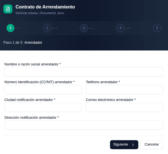Image resolution: width=168 pixels, height=154 pixels.
Task: Click the Contrato de Arrendamiento title
Action: [x=45, y=7]
